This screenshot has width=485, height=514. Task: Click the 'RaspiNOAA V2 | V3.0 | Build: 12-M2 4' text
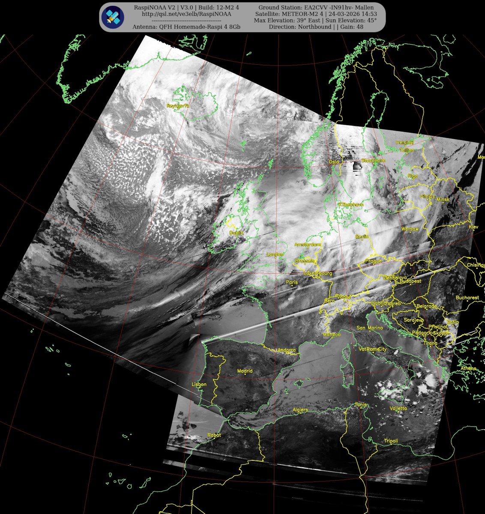pyautogui.click(x=186, y=8)
